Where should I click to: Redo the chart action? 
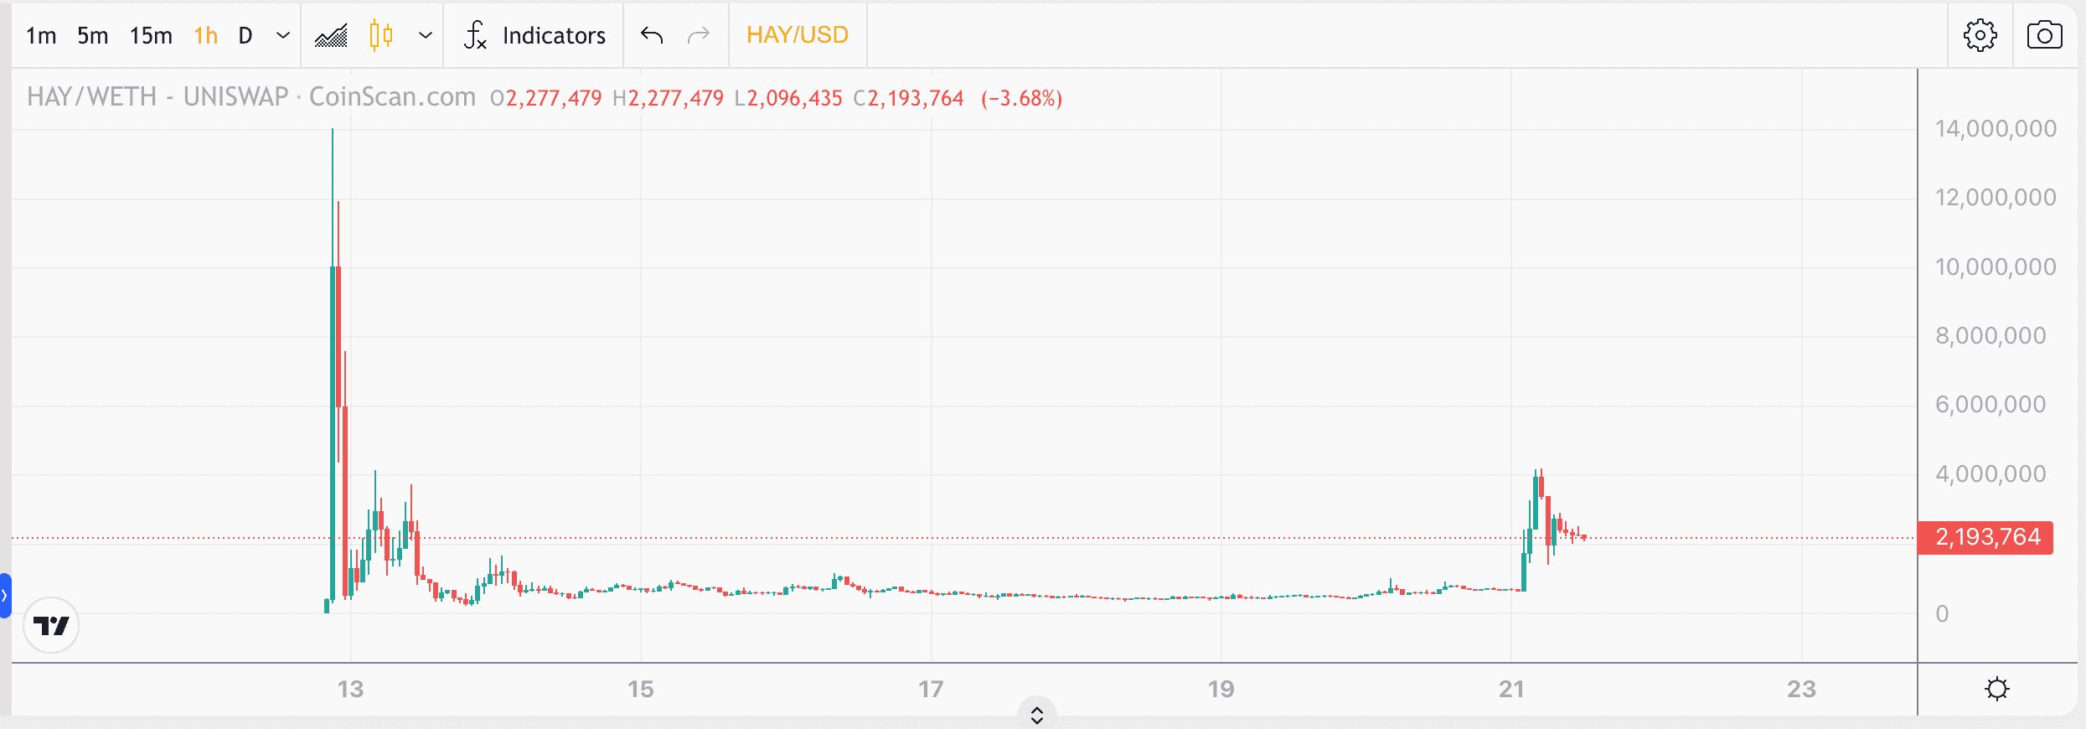pos(699,35)
